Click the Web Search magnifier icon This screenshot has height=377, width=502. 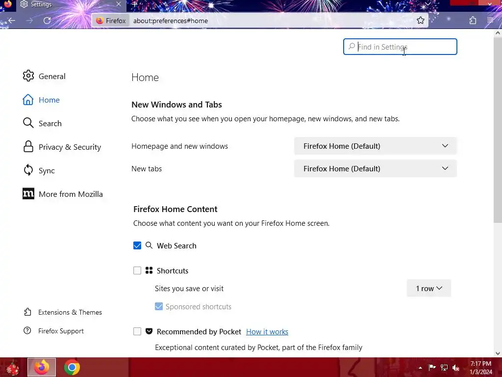click(149, 245)
